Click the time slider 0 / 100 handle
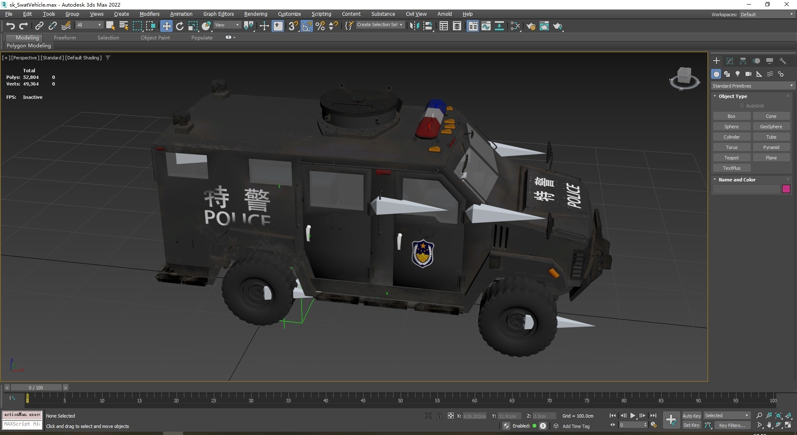Image resolution: width=797 pixels, height=435 pixels. click(36, 387)
